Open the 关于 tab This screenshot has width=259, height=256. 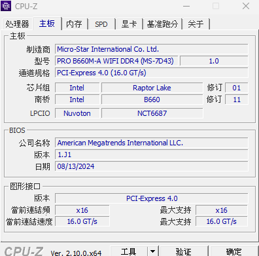(x=196, y=24)
